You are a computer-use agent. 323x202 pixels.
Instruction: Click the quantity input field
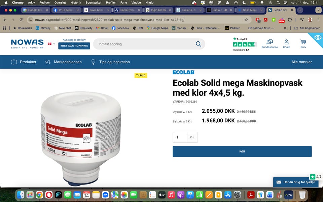[180, 137]
